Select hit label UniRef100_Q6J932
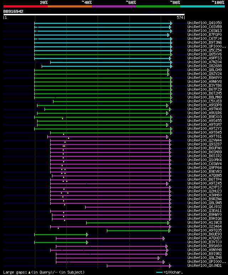 point(204,207)
